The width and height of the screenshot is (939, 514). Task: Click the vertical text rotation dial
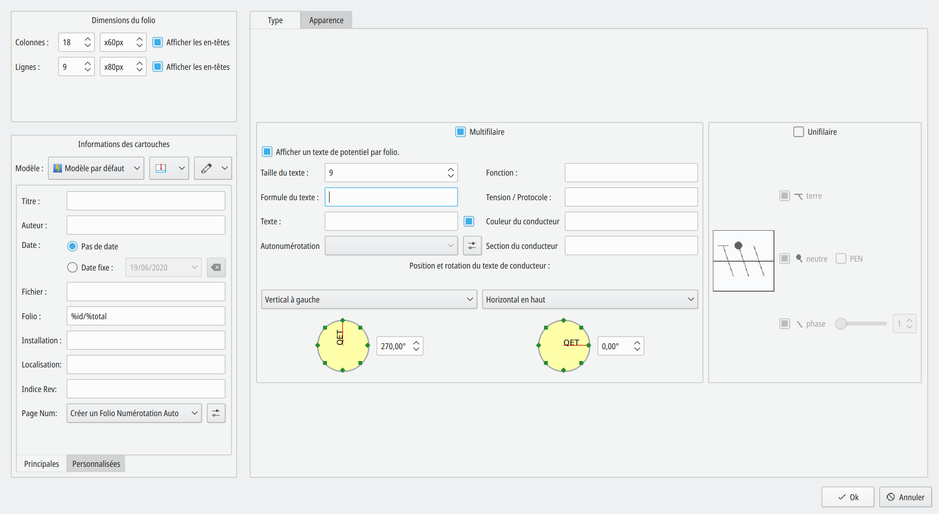(x=343, y=346)
